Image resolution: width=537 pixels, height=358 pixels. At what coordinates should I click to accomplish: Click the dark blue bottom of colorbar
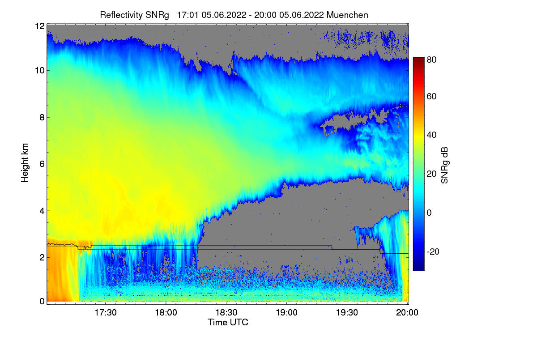[418, 267]
